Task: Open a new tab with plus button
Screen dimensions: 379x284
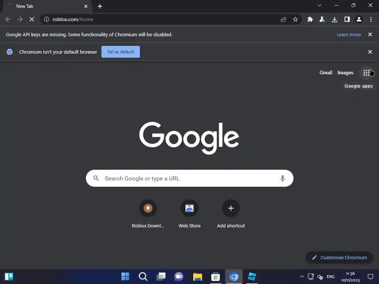Action: point(100,6)
